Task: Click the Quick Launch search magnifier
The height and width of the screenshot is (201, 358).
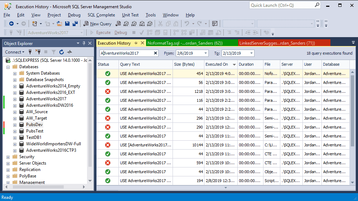Action: point(317,5)
